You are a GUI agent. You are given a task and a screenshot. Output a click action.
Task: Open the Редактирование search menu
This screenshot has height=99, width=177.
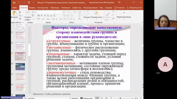[x=124, y=15]
